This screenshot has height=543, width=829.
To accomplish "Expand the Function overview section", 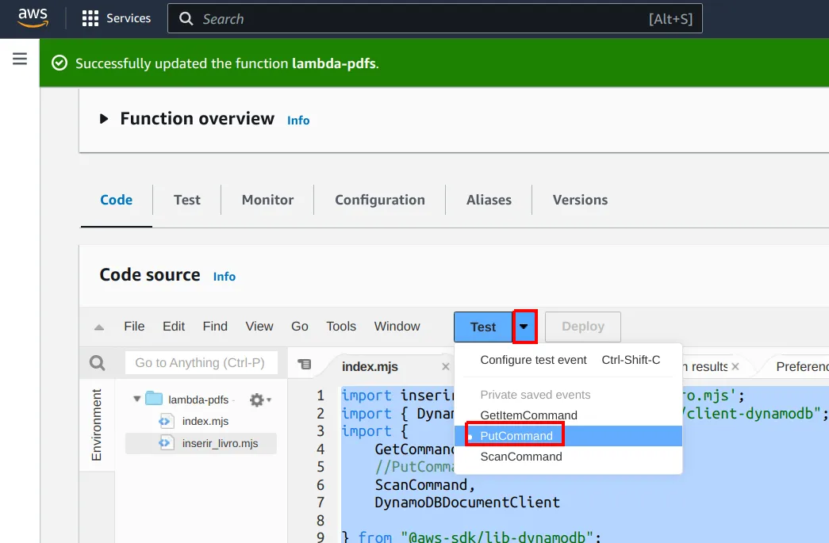I will click(x=104, y=119).
